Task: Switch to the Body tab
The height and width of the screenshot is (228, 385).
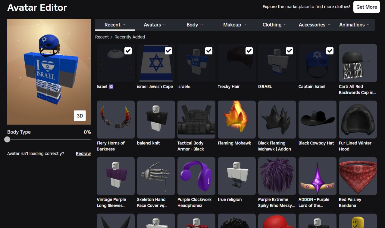Action: click(x=195, y=25)
